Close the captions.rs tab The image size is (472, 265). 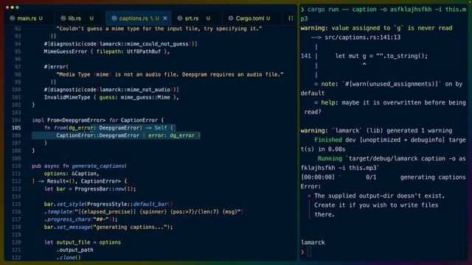point(165,18)
